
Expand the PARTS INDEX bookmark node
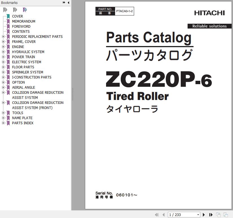[3, 123]
